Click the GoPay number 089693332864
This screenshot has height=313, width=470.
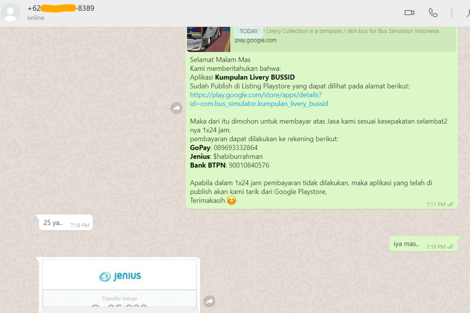coord(235,148)
